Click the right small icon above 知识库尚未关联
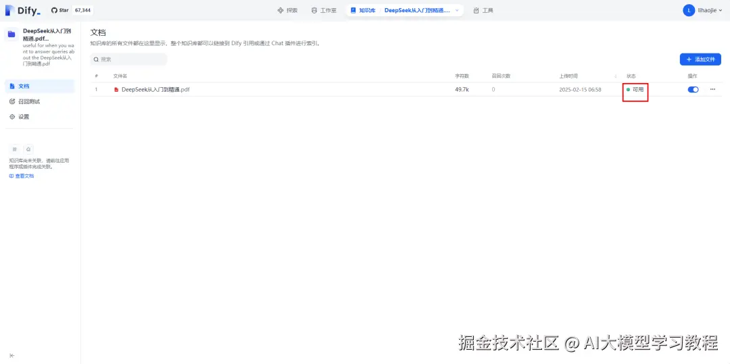730x364 pixels. click(28, 149)
